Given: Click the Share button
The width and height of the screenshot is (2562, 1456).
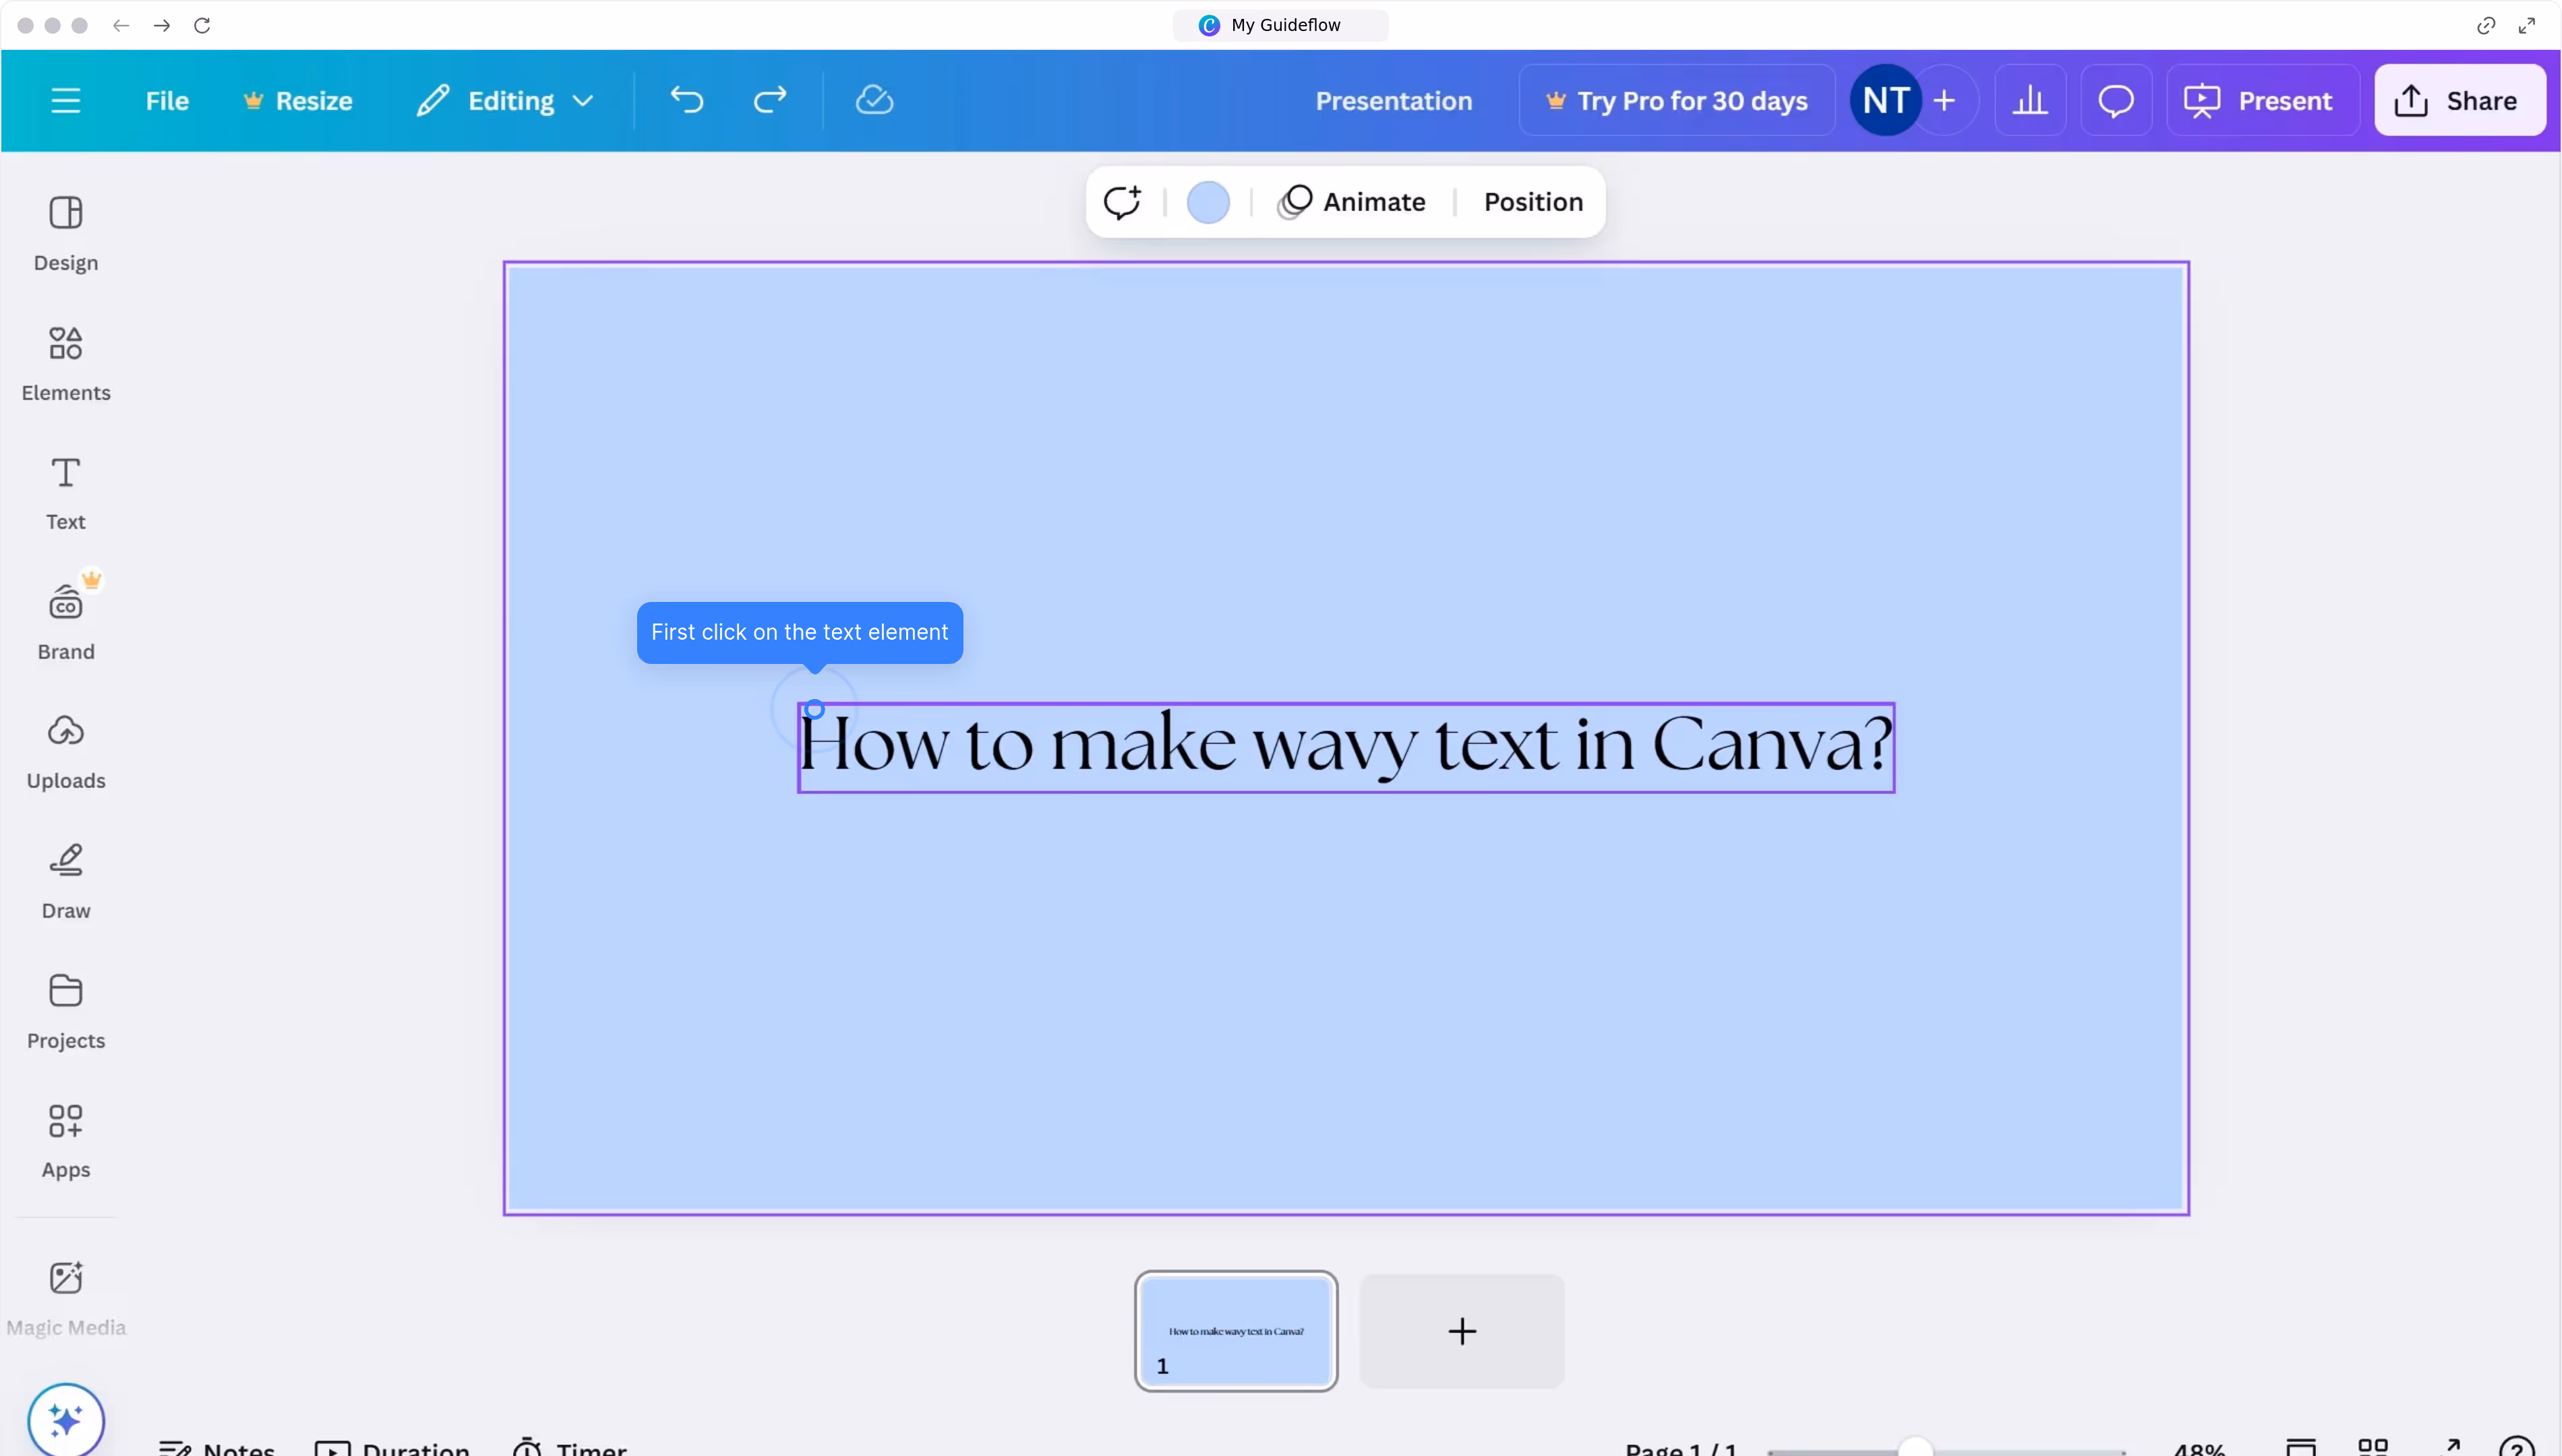Looking at the screenshot, I should tap(2459, 100).
